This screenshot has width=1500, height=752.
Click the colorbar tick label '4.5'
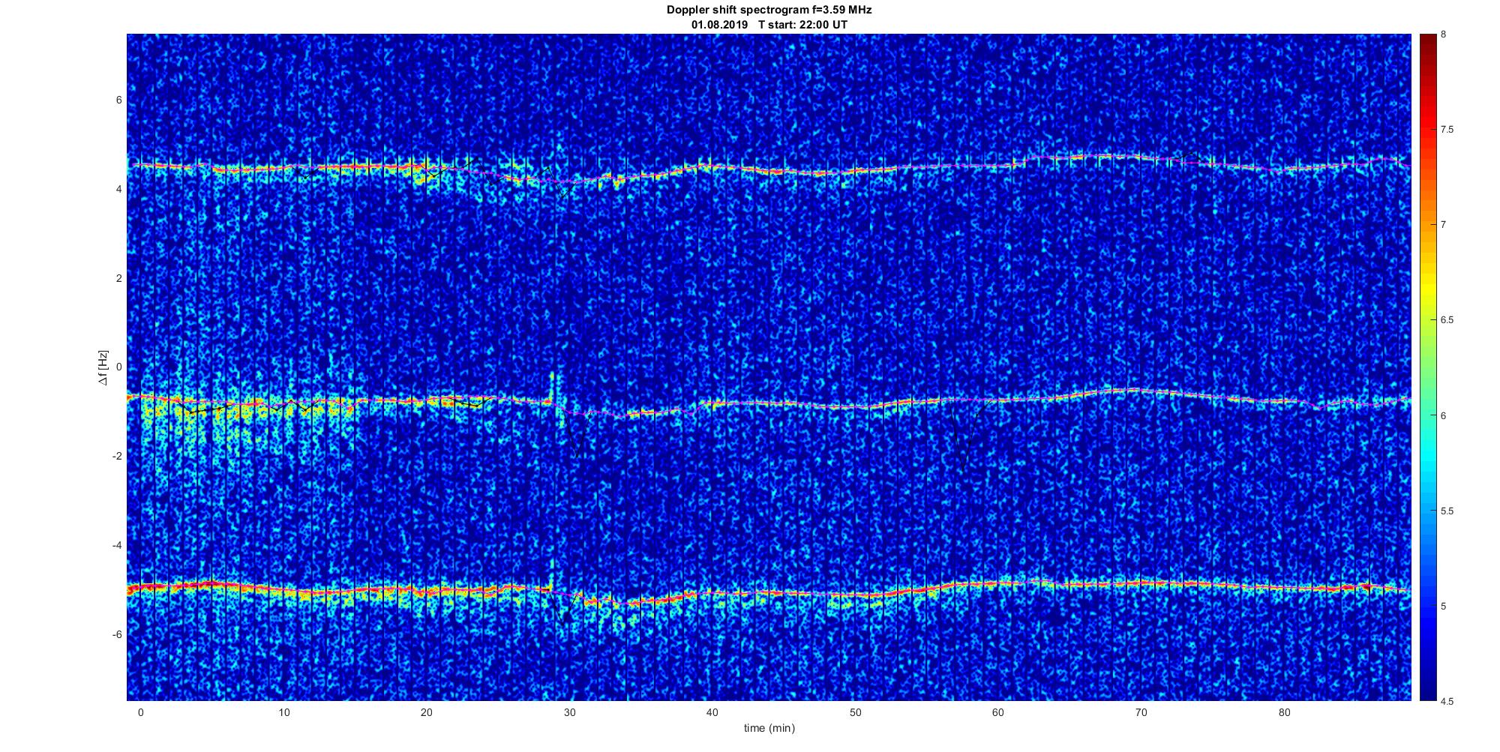pyautogui.click(x=1447, y=701)
